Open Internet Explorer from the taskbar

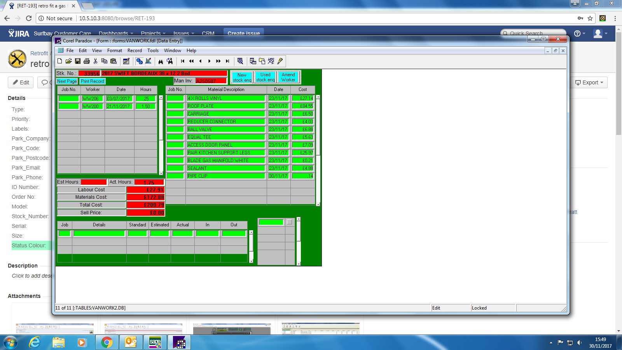35,342
